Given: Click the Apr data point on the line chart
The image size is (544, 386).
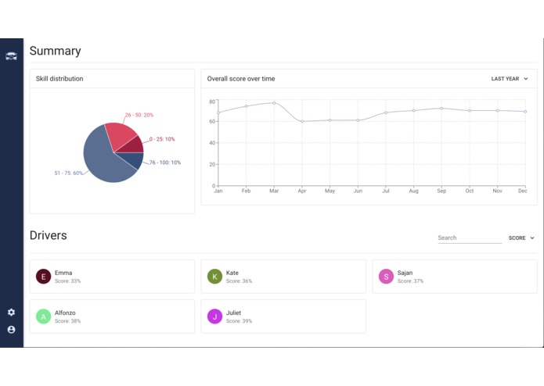Looking at the screenshot, I should [x=302, y=121].
